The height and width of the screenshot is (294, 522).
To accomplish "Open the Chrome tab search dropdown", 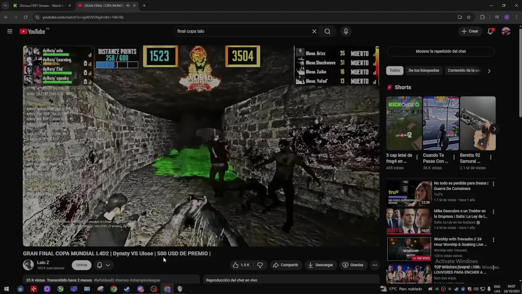I will coord(5,6).
